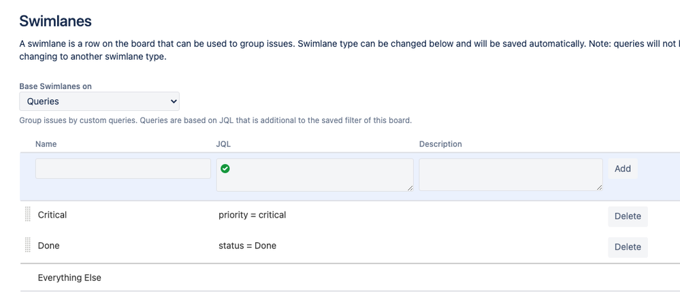This screenshot has height=300, width=680.
Task: Click the JQL textarea resize grip
Action: coord(410,188)
